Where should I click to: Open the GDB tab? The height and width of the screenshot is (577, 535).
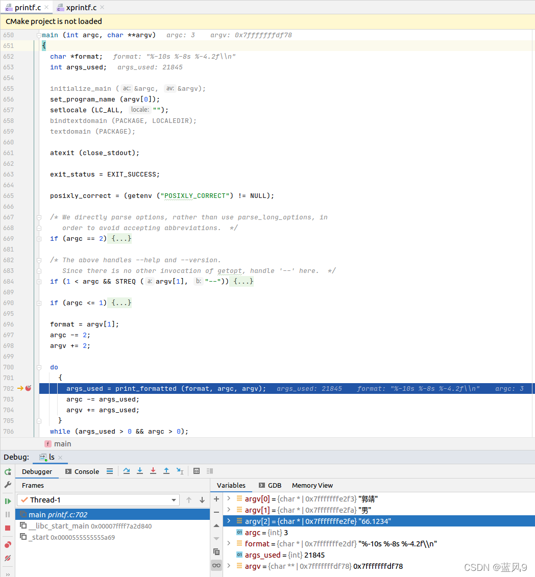tap(270, 485)
